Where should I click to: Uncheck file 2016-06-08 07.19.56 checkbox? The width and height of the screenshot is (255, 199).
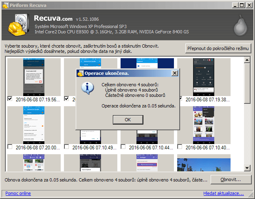(x=10, y=98)
